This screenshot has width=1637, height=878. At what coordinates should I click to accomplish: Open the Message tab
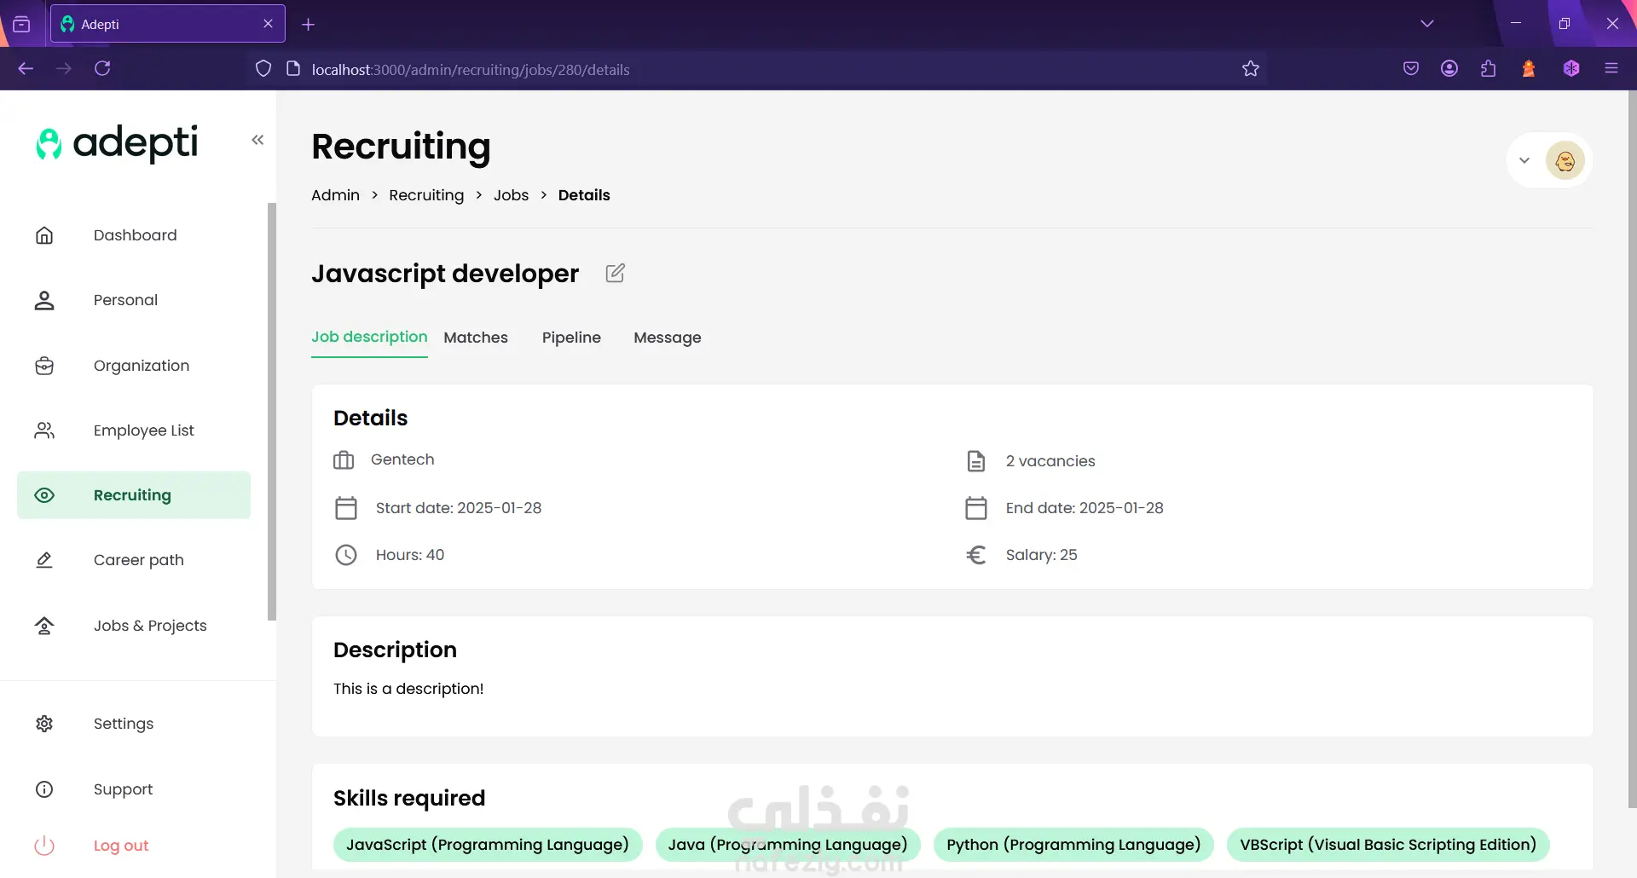(667, 338)
